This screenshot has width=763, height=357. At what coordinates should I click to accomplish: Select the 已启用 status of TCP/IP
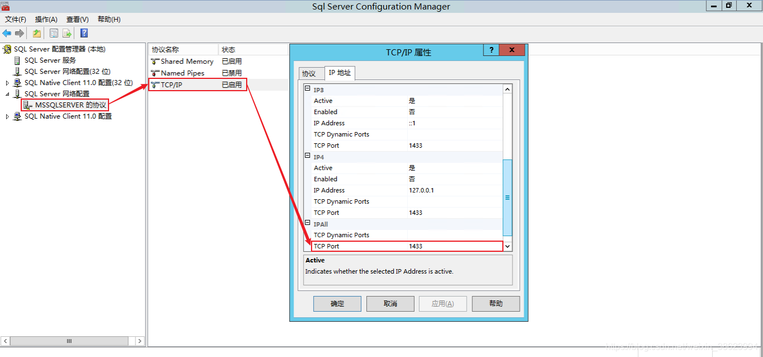pos(232,85)
